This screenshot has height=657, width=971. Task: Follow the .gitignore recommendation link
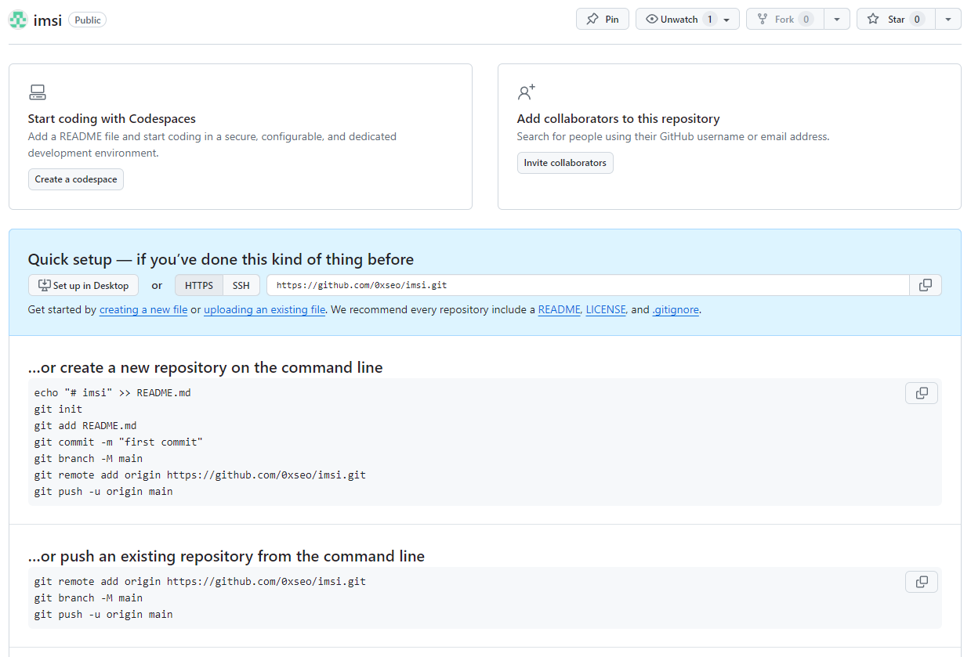click(x=676, y=309)
